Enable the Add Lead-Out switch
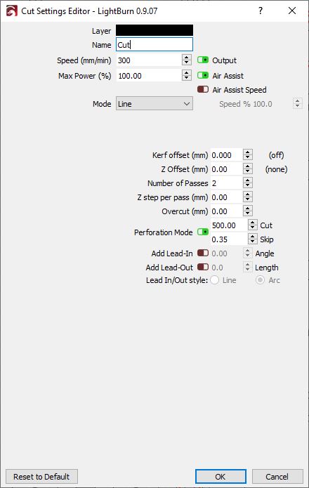This screenshot has width=309, height=488. tap(203, 267)
